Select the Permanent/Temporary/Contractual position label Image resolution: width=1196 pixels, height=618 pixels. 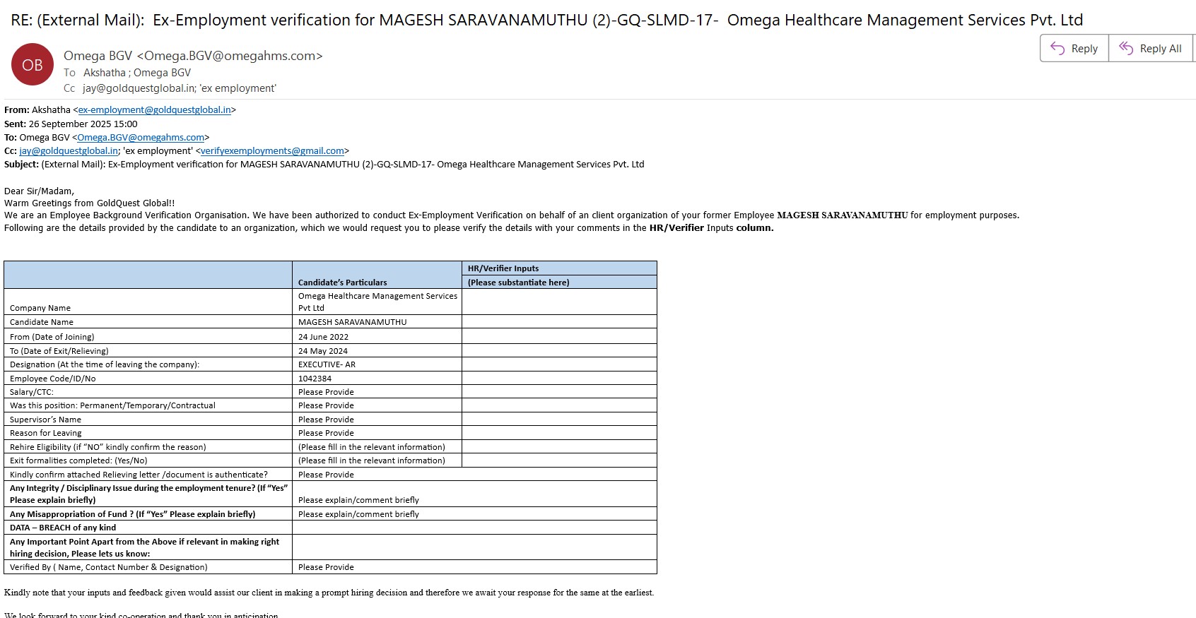coord(112,405)
